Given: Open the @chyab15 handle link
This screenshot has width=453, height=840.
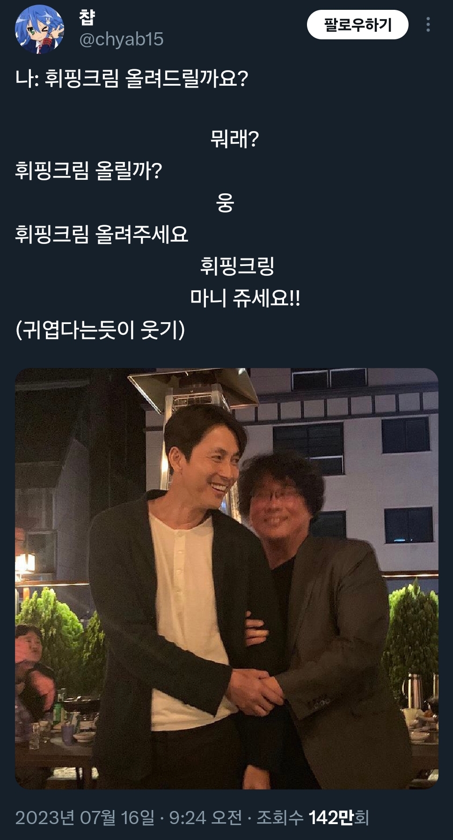Looking at the screenshot, I should coord(121,40).
